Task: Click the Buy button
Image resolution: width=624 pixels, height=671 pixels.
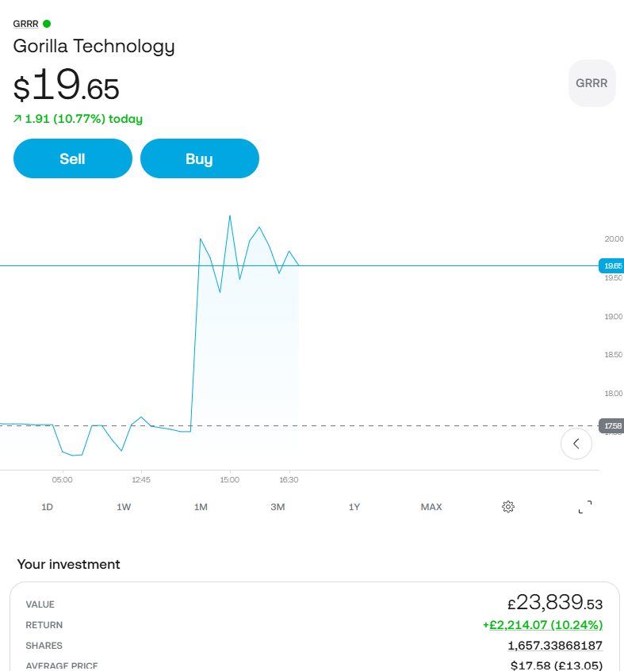Action: pos(200,158)
